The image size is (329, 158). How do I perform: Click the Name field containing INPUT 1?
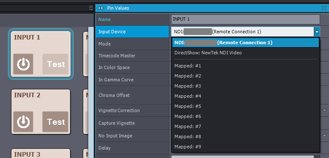click(x=245, y=19)
